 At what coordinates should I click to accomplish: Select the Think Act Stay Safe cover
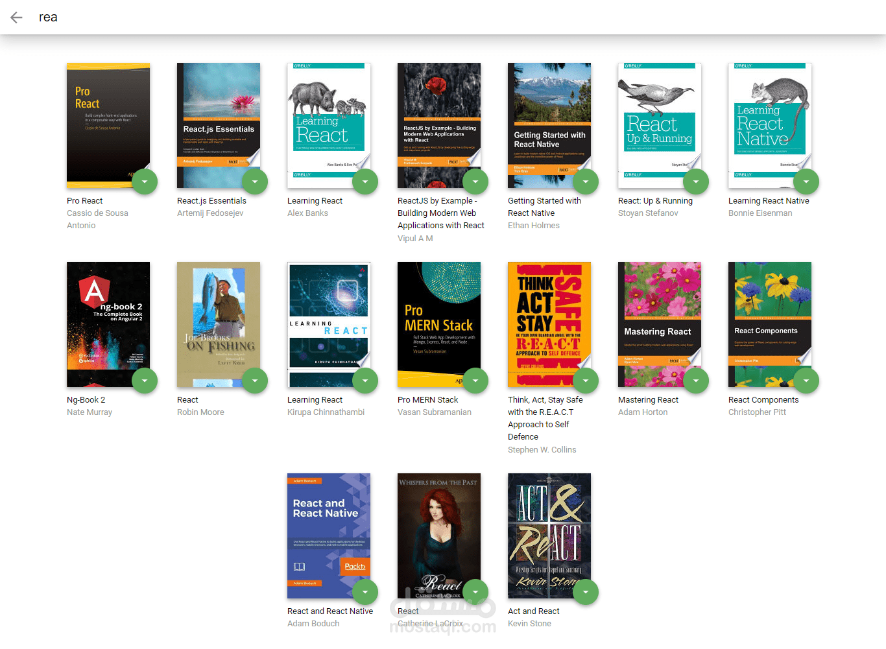[549, 324]
